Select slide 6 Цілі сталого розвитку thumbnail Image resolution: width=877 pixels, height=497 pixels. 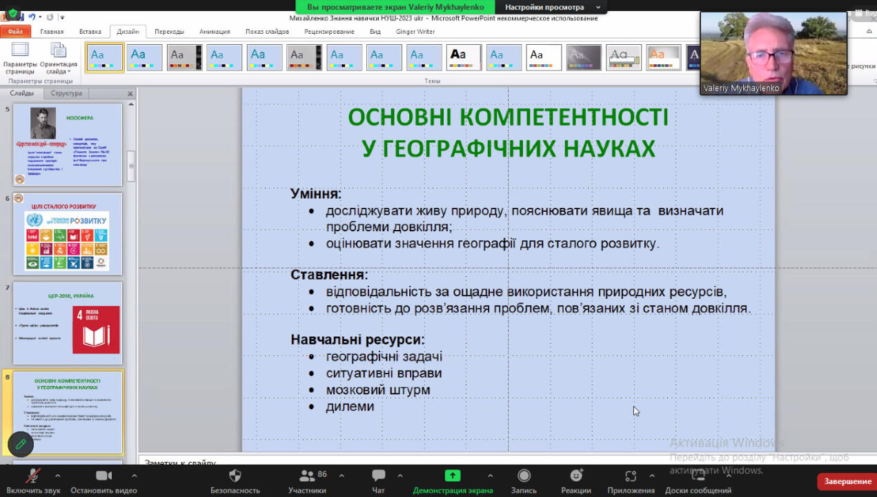point(68,234)
